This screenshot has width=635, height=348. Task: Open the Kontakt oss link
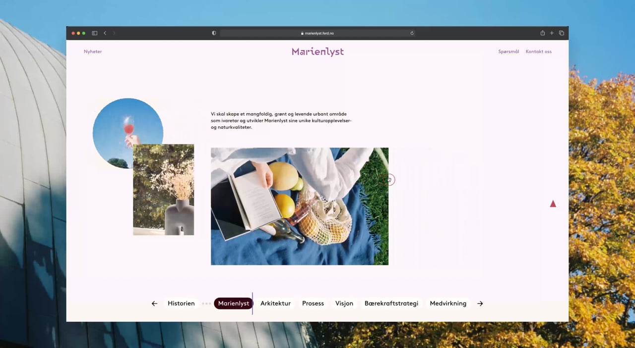tap(538, 51)
